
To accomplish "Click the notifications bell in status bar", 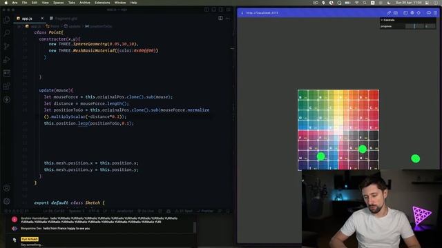I will 228,211.
